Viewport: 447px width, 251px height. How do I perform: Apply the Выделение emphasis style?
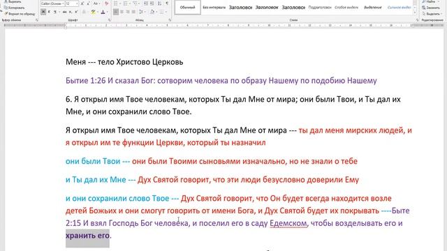(372, 8)
